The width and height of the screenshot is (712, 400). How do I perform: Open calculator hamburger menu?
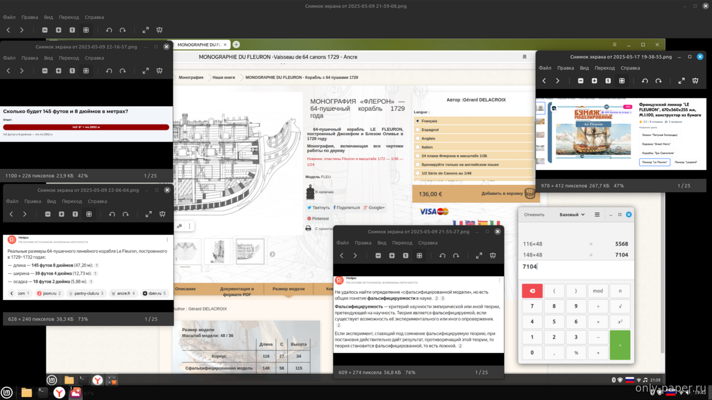[x=597, y=214]
